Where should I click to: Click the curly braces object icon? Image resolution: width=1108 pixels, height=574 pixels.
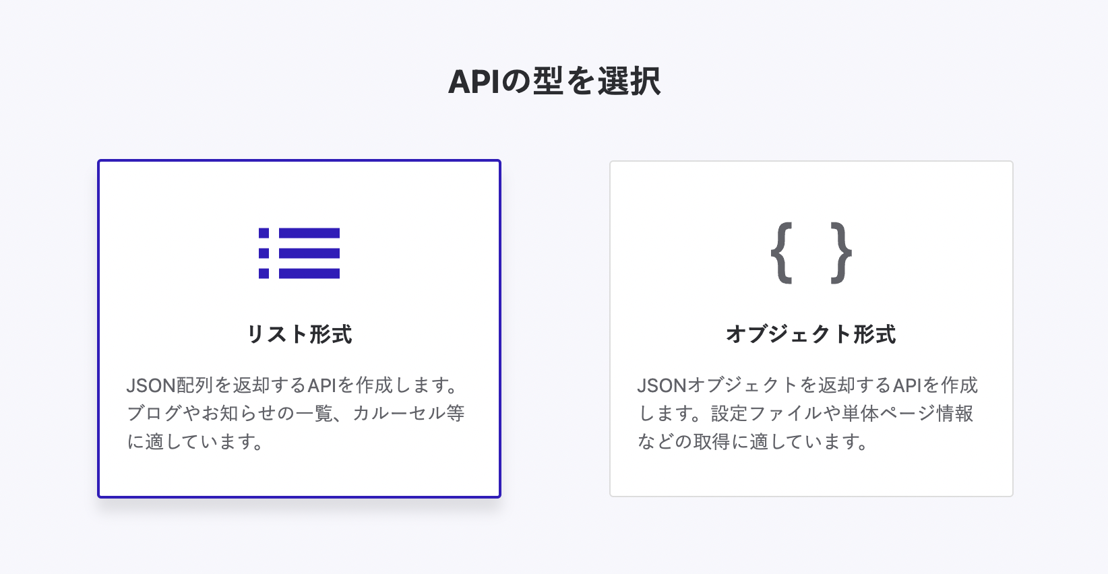811,253
